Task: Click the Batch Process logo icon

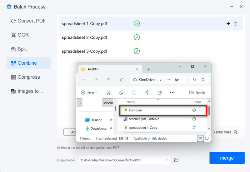Action: click(9, 7)
